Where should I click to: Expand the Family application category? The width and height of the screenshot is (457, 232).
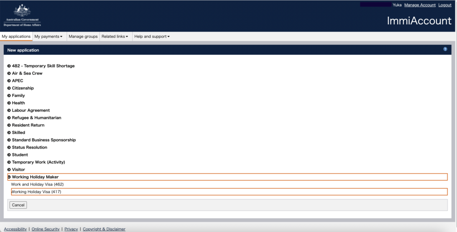click(x=18, y=95)
